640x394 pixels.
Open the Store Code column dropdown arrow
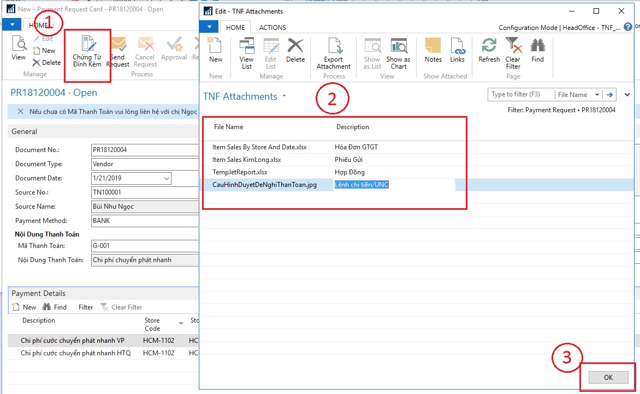coord(181,324)
